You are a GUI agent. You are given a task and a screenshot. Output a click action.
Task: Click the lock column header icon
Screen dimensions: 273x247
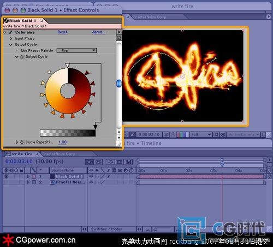pyautogui.click(x=21, y=170)
